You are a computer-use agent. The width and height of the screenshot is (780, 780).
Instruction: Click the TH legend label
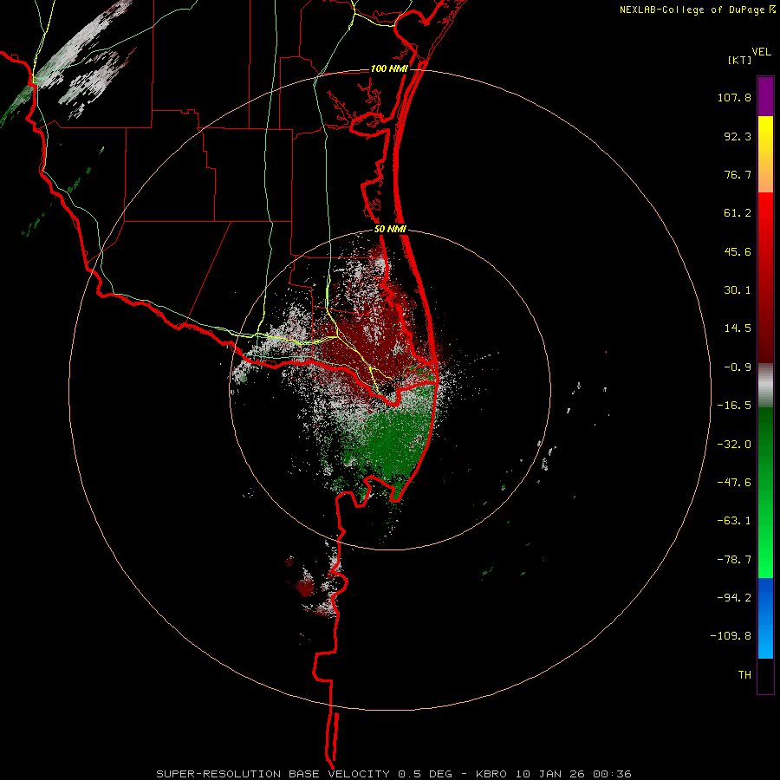click(744, 675)
